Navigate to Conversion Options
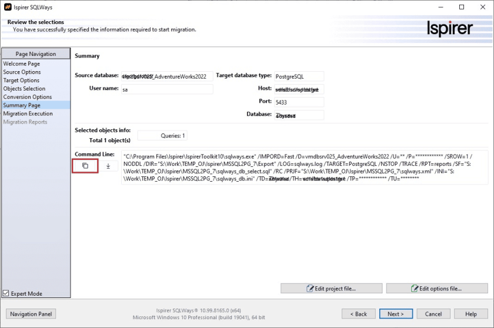Image resolution: width=494 pixels, height=328 pixels. (x=28, y=97)
